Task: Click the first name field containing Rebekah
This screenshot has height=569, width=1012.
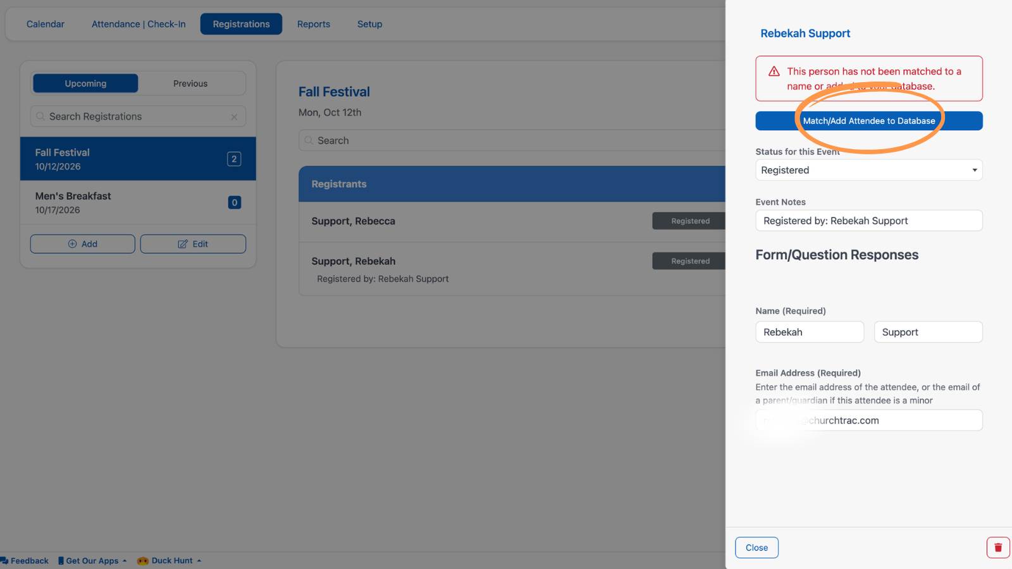Action: click(x=810, y=332)
